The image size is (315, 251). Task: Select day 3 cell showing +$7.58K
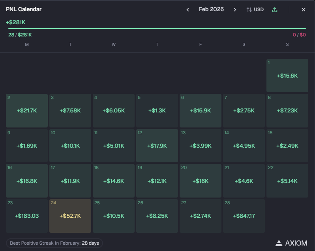click(70, 110)
